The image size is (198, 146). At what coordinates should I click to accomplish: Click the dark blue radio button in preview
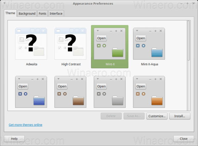[x=26, y=94]
